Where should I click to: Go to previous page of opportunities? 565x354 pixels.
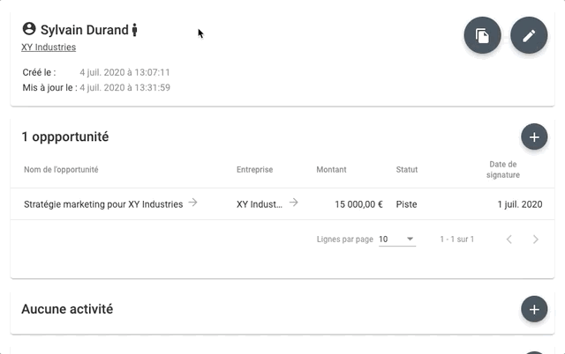pos(508,240)
